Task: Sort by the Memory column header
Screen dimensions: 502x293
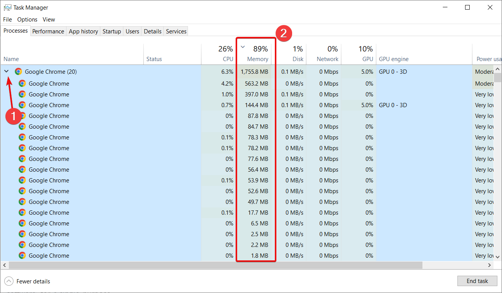Action: pyautogui.click(x=254, y=54)
